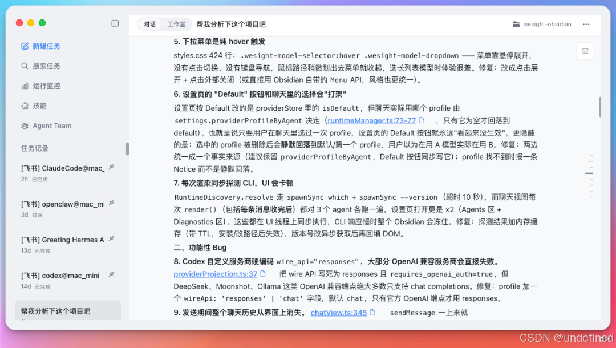Click the wesight-obsidian project label
The image size is (616, 348).
[547, 25]
